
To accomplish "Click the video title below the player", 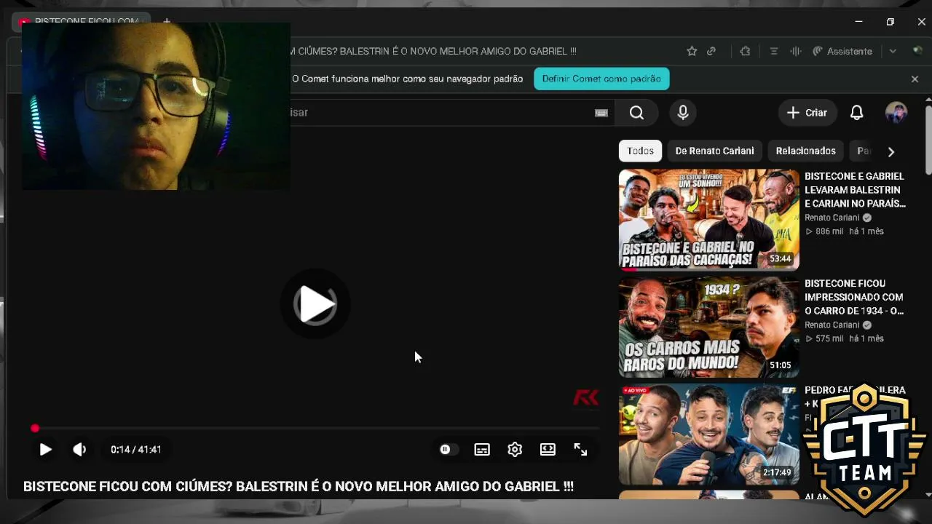I will click(x=299, y=486).
